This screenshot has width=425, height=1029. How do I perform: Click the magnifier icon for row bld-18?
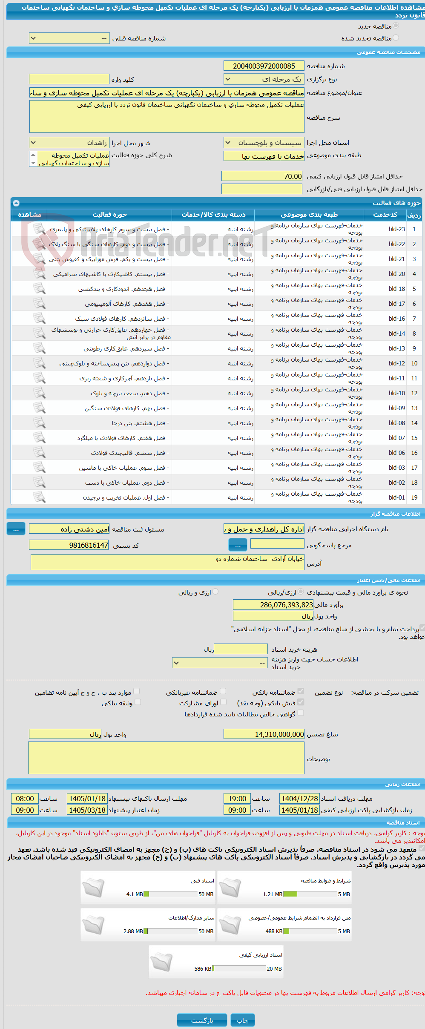coord(39,289)
